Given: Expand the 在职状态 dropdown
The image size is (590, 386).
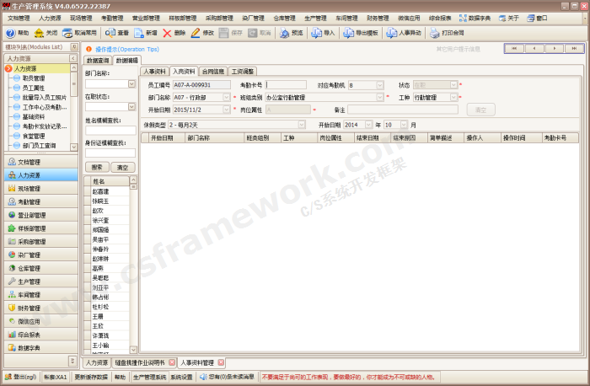Looking at the screenshot, I should 131,107.
